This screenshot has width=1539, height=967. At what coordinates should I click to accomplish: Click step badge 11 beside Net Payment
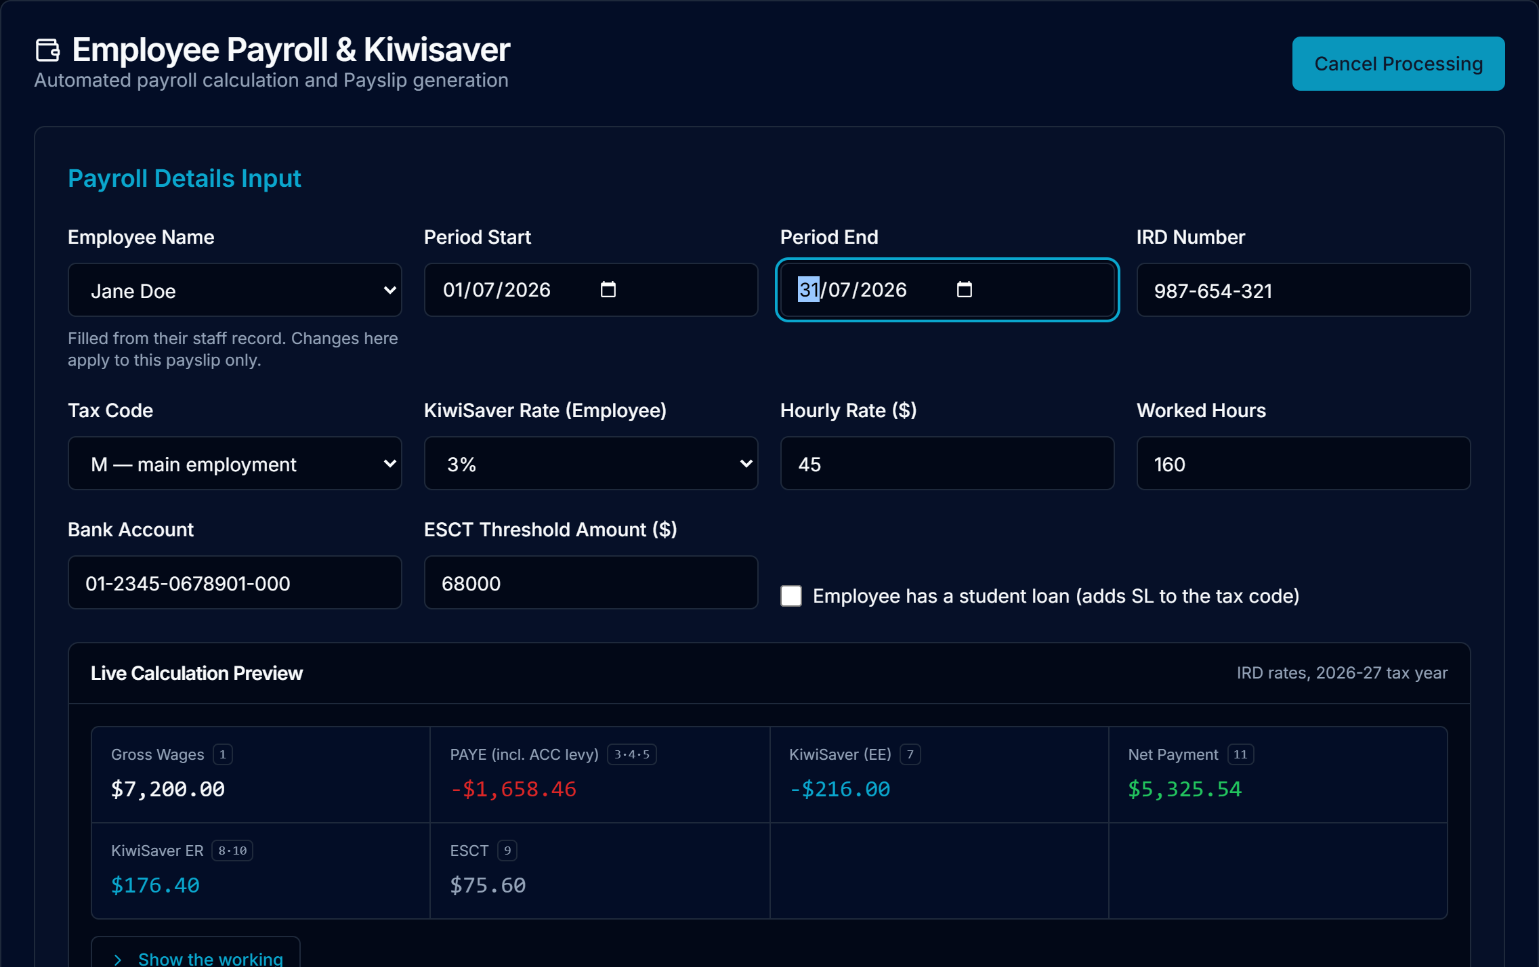(1240, 754)
